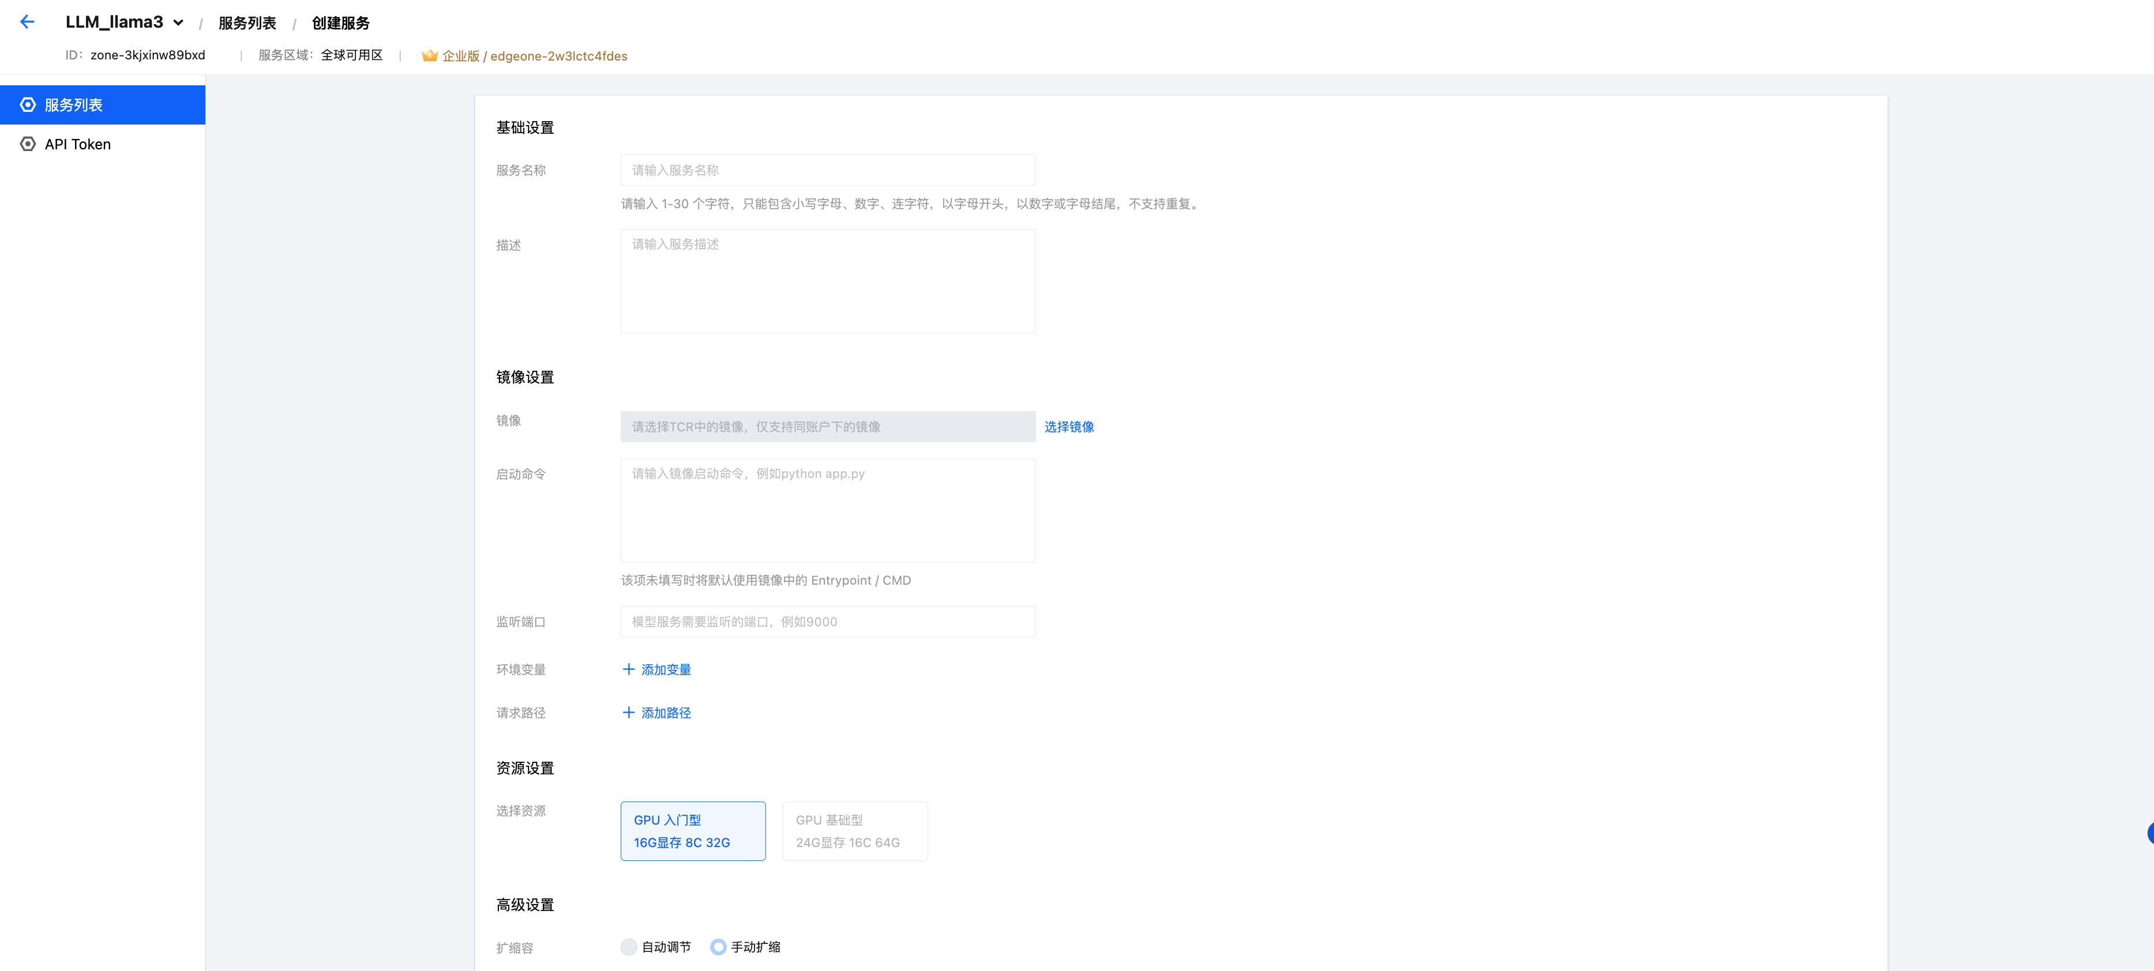Click the 服务列表 sidebar hexagon icon
This screenshot has width=2154, height=971.
tap(28, 104)
